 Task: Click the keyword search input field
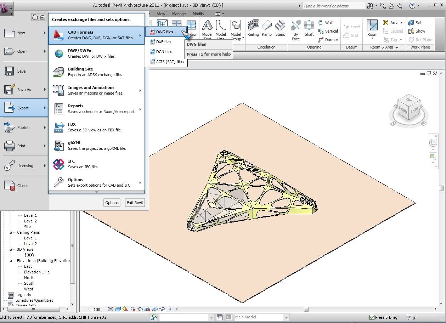(334, 6)
